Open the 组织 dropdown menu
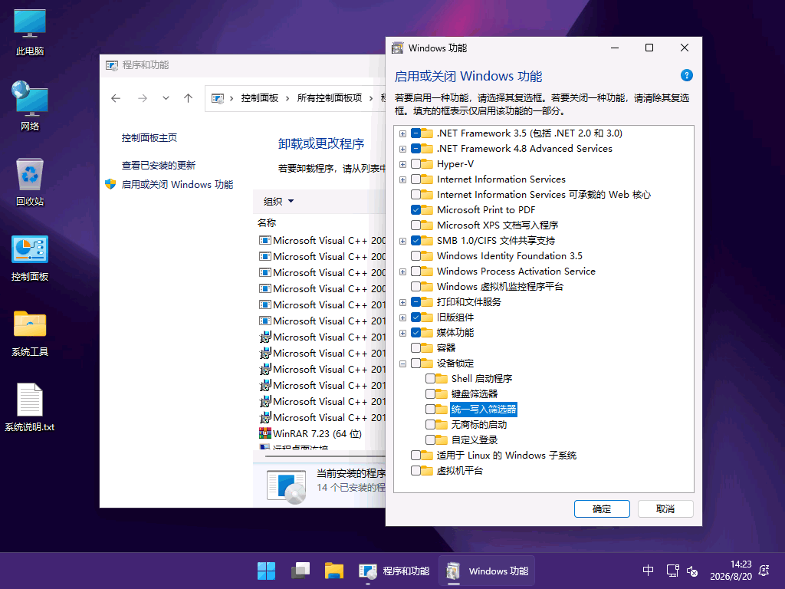Viewport: 785px width, 589px height. [278, 202]
